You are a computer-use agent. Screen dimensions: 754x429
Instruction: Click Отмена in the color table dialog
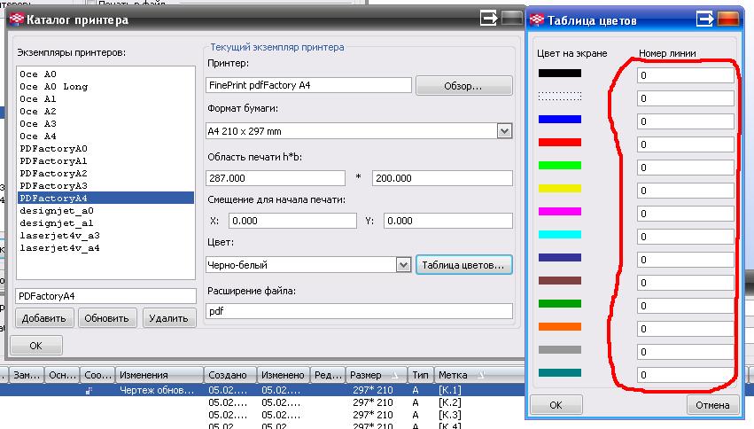(712, 405)
